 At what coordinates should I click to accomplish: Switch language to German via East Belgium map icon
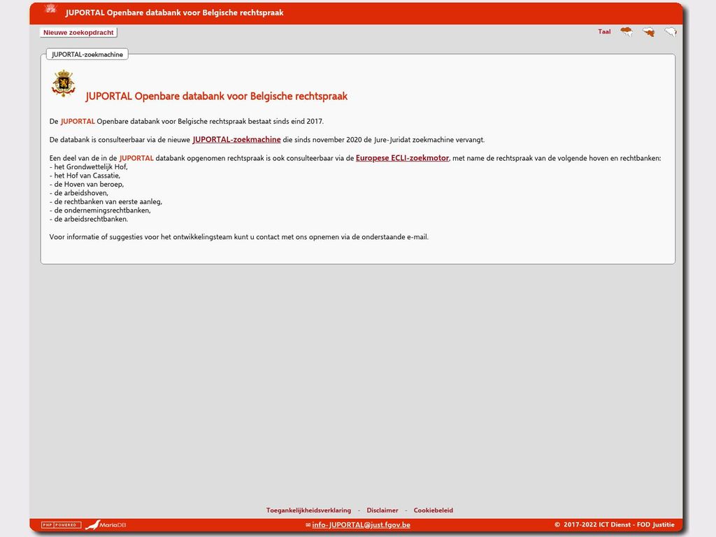click(671, 32)
